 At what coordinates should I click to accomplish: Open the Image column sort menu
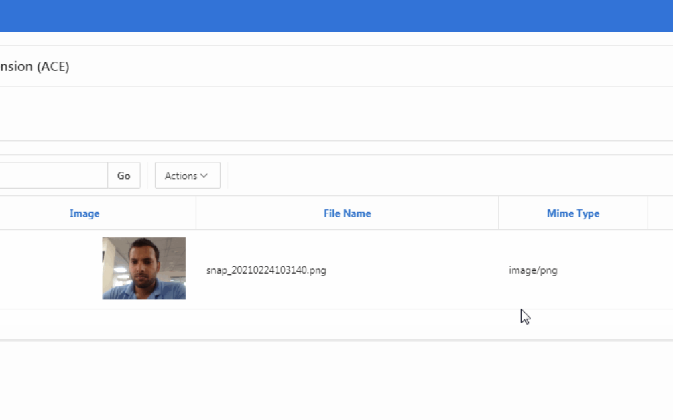[84, 213]
